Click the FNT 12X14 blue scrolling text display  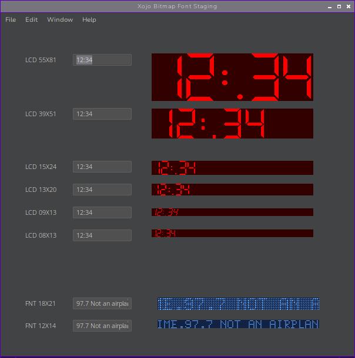pyautogui.click(x=238, y=324)
